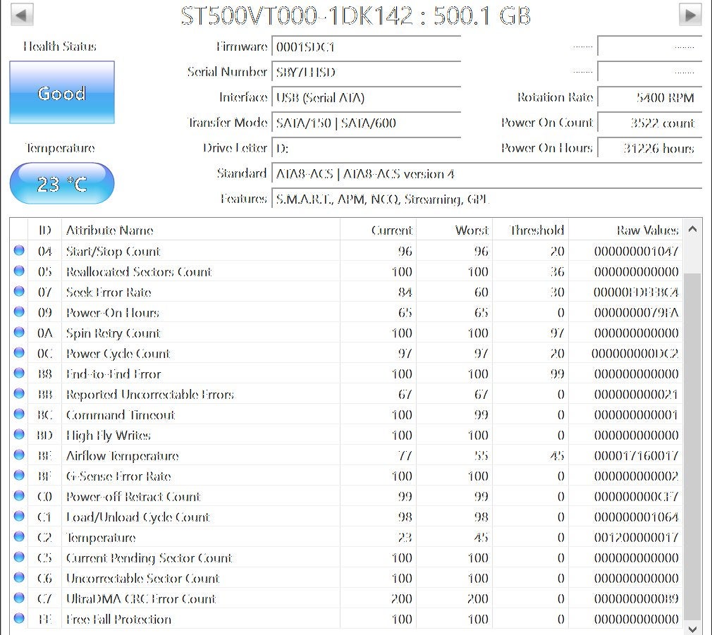Click status dot for Seek Error Rate
This screenshot has height=635, width=712.
19,291
